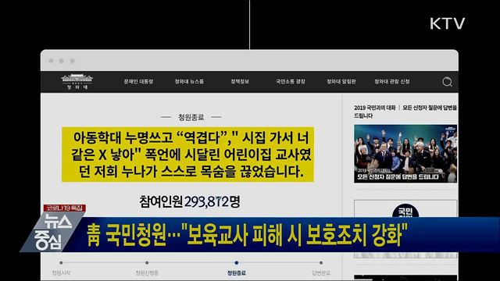Image resolution: width=500 pixels, height=281 pixels.
Task: Select the 청원진행중 progress step
Action: (x=147, y=273)
